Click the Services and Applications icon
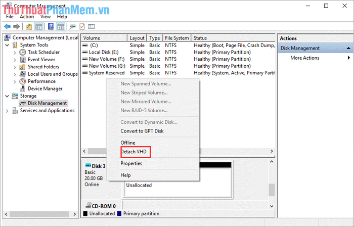Screen dimensions: 354x227 coord(15,111)
